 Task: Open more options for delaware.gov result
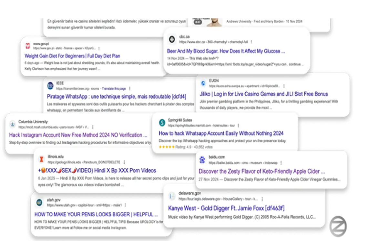click(262, 199)
